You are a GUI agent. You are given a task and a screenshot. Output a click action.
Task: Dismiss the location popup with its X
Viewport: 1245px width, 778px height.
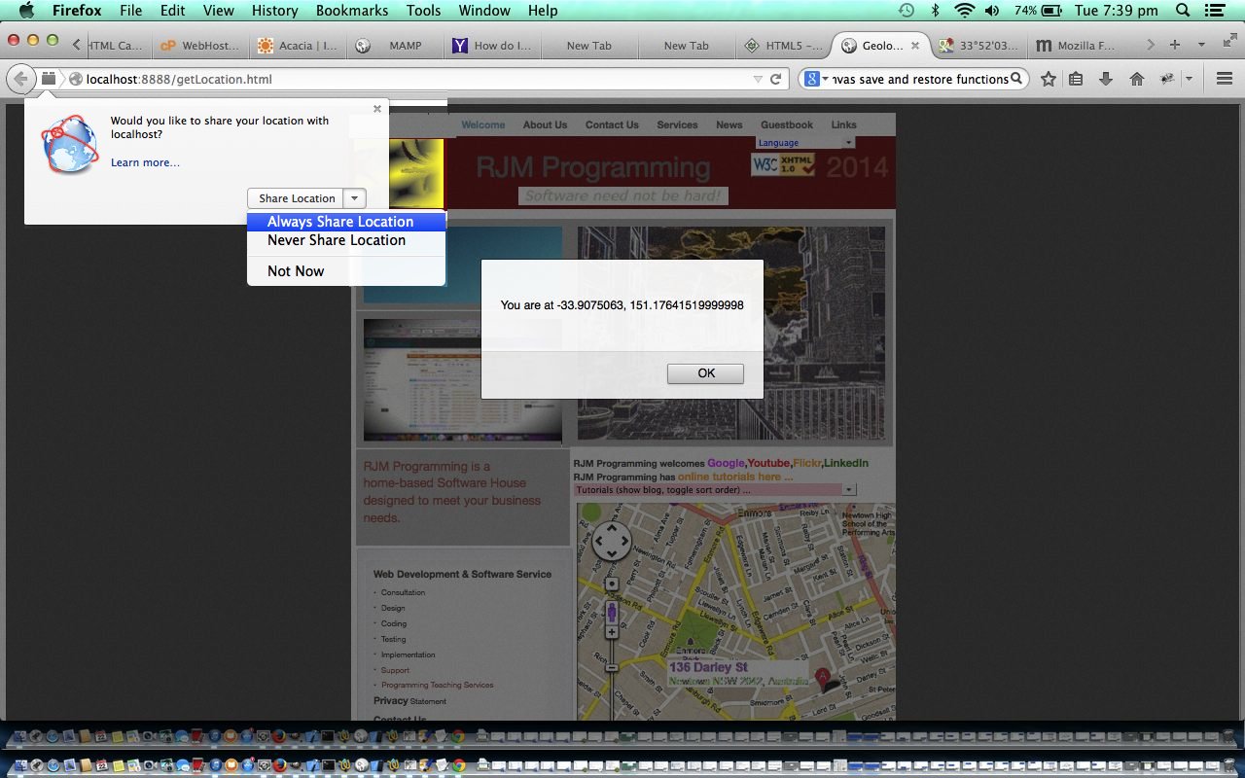[377, 109]
